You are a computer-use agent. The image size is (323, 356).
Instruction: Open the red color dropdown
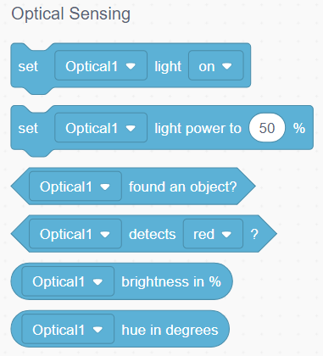(x=213, y=234)
